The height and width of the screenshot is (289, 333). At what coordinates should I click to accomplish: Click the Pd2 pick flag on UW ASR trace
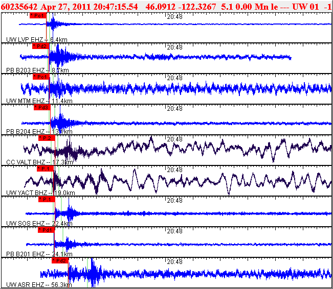[60, 260]
